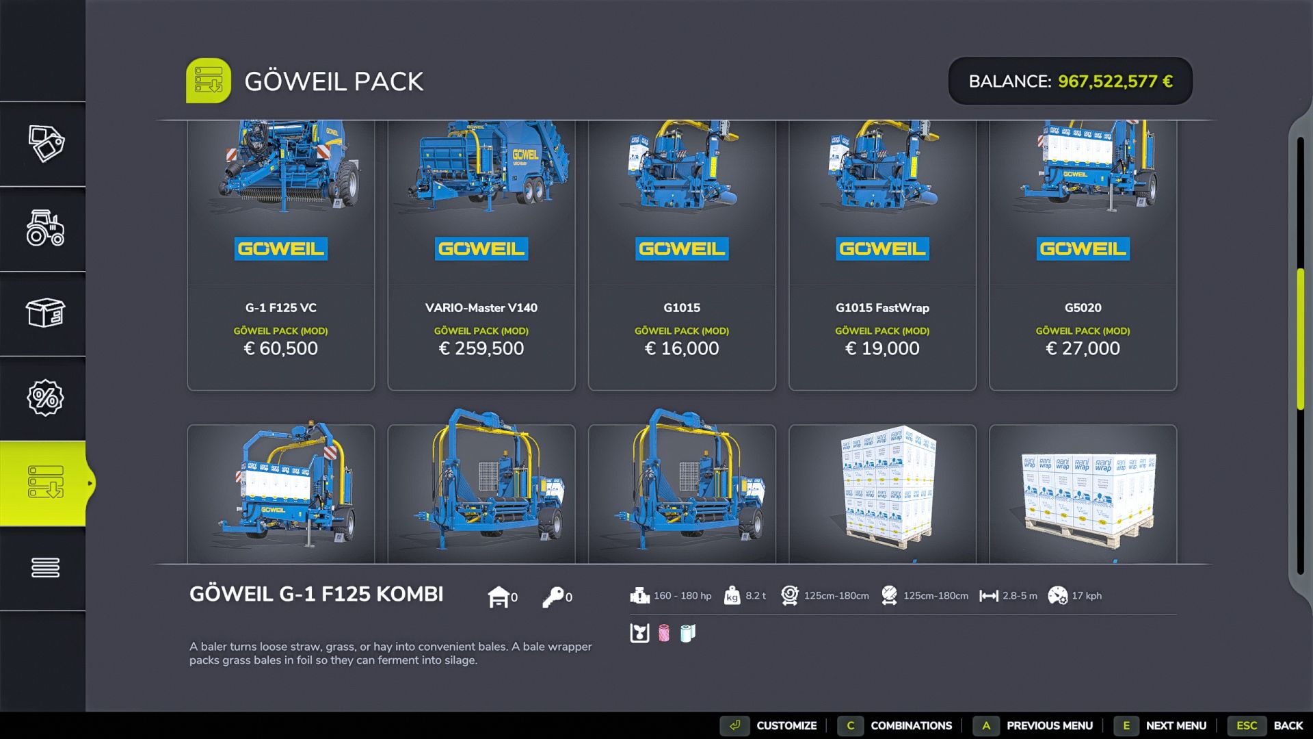Click the green scrollbar handle
The image size is (1313, 739).
coord(1300,339)
